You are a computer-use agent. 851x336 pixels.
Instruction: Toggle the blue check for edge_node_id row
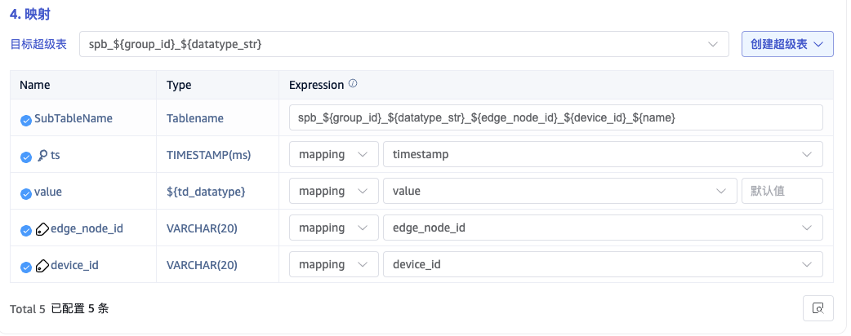[26, 229]
